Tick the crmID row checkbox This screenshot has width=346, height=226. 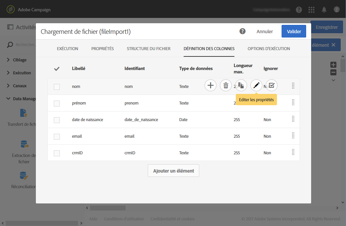click(x=57, y=153)
